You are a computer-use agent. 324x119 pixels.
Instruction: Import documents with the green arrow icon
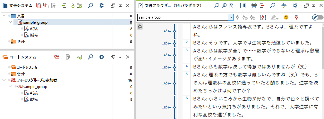(64, 5)
